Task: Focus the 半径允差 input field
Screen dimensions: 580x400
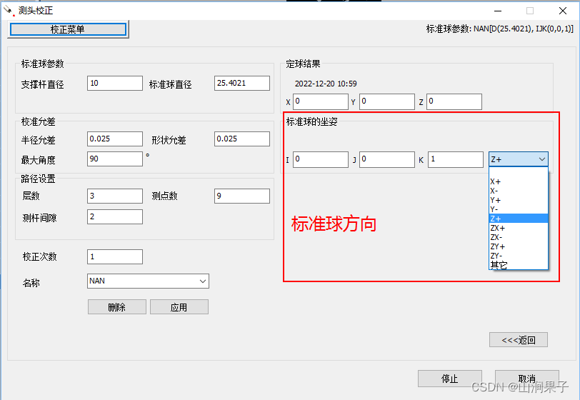Action: coord(115,139)
